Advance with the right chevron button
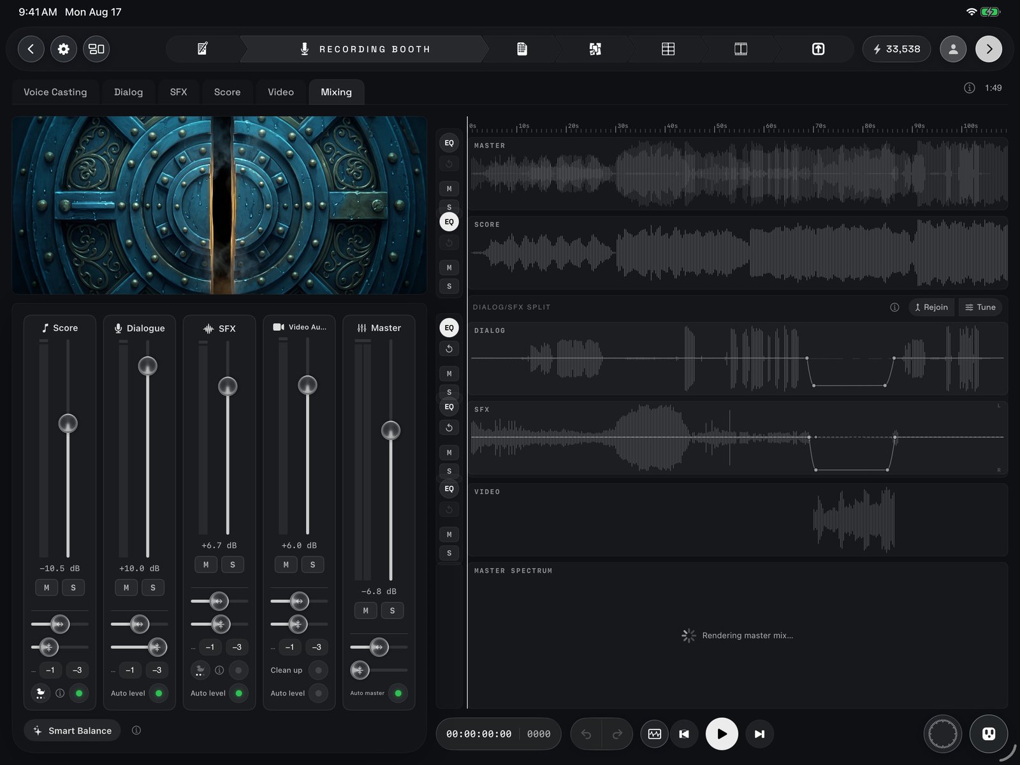 (989, 49)
